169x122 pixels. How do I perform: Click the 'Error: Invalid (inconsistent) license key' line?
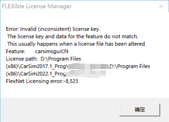[x=53, y=29]
